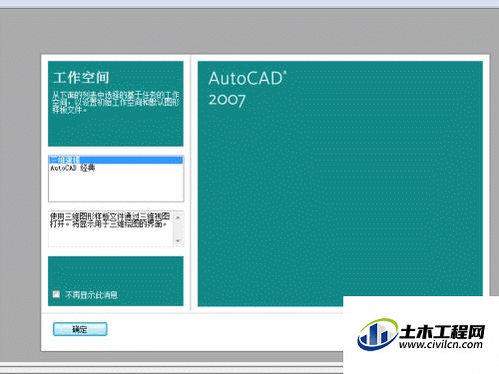The height and width of the screenshot is (374, 499).
Task: Click the 确定 button
Action: [x=80, y=329]
